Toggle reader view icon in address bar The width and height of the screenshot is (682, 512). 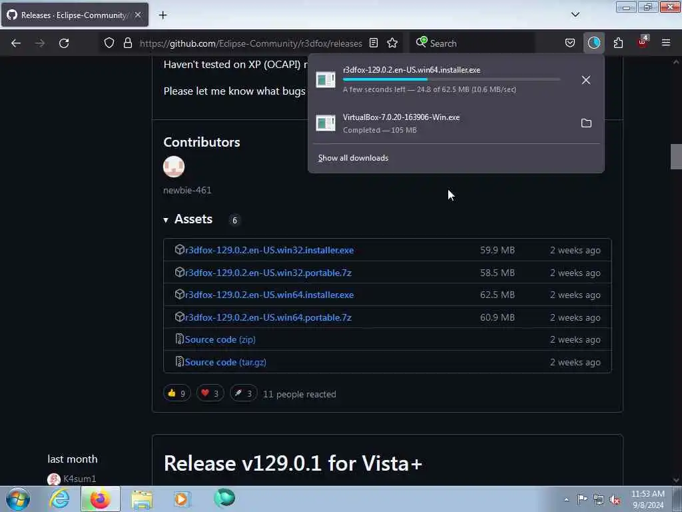tap(374, 43)
